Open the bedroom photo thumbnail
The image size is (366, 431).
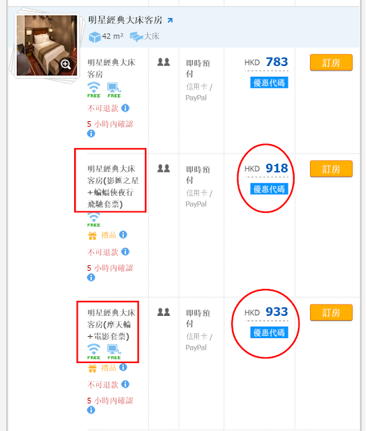[47, 45]
